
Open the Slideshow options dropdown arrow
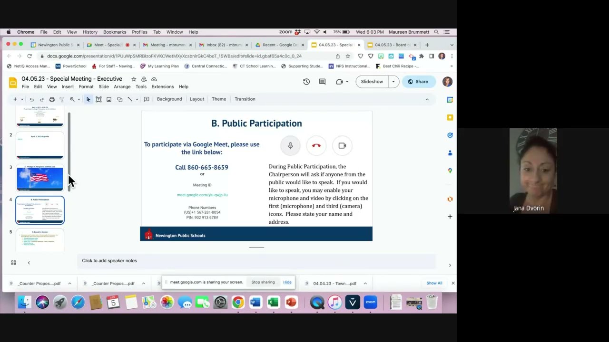coord(393,82)
